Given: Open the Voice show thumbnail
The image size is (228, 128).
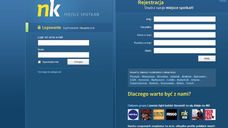Looking at the screenshot, I should tap(197, 115).
